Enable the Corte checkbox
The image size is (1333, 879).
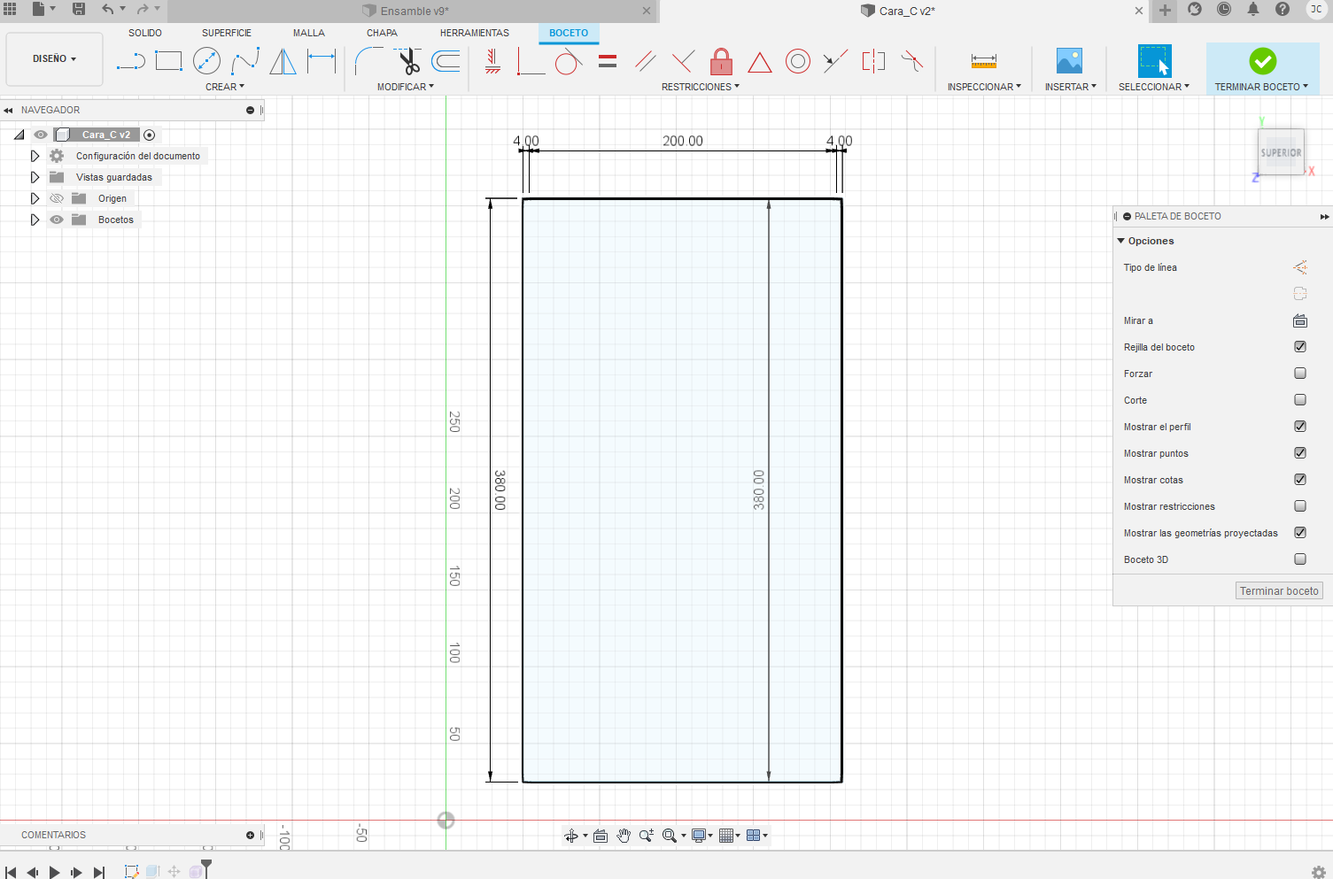click(x=1300, y=400)
